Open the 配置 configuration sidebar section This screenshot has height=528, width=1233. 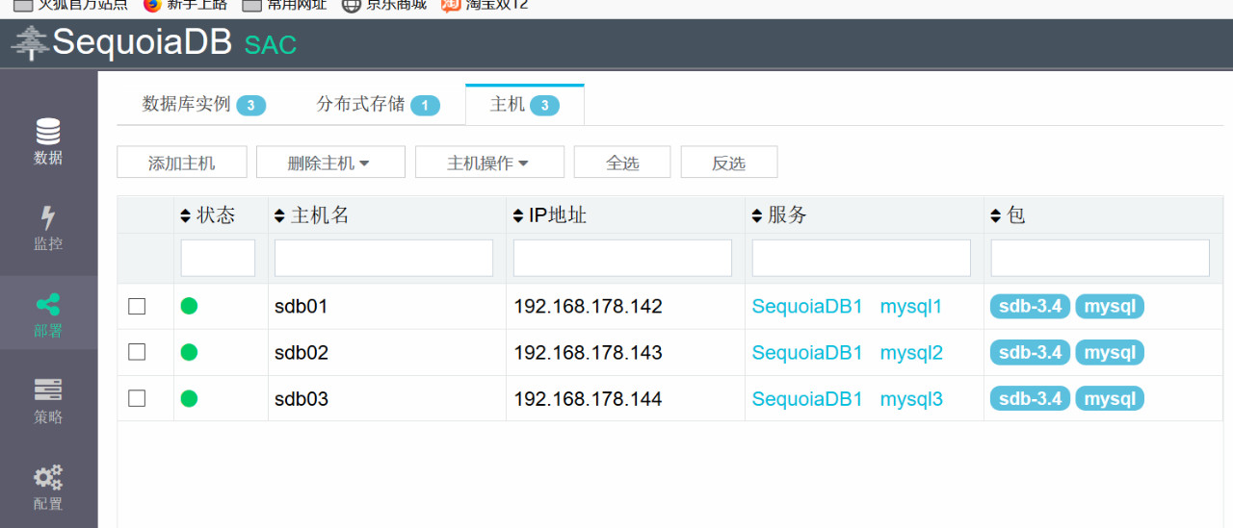pyautogui.click(x=48, y=488)
